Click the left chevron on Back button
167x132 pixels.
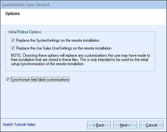point(94,125)
